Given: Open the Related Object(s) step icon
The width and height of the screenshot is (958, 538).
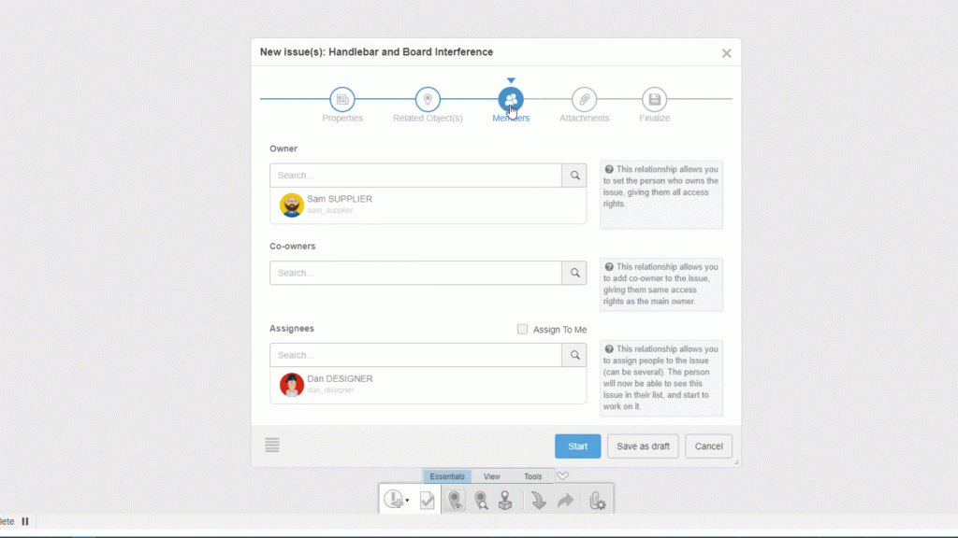Looking at the screenshot, I should pos(428,99).
